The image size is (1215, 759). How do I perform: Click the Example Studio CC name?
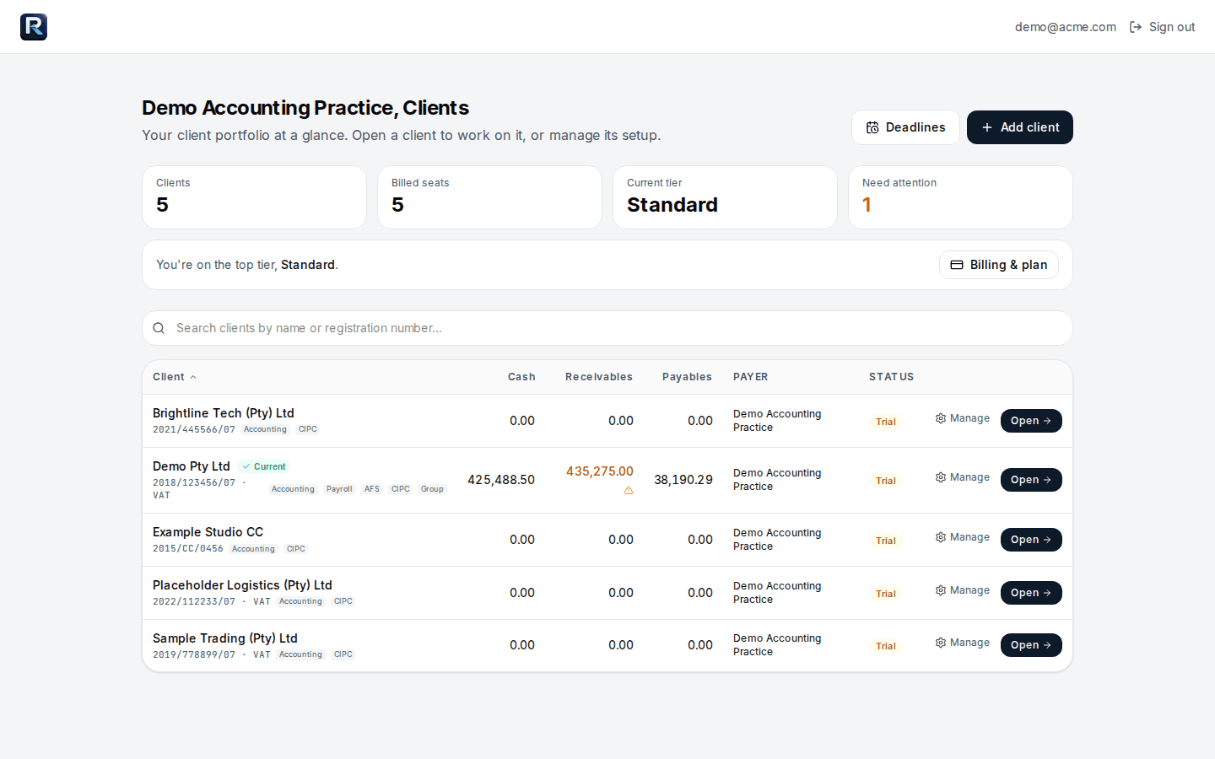[208, 532]
